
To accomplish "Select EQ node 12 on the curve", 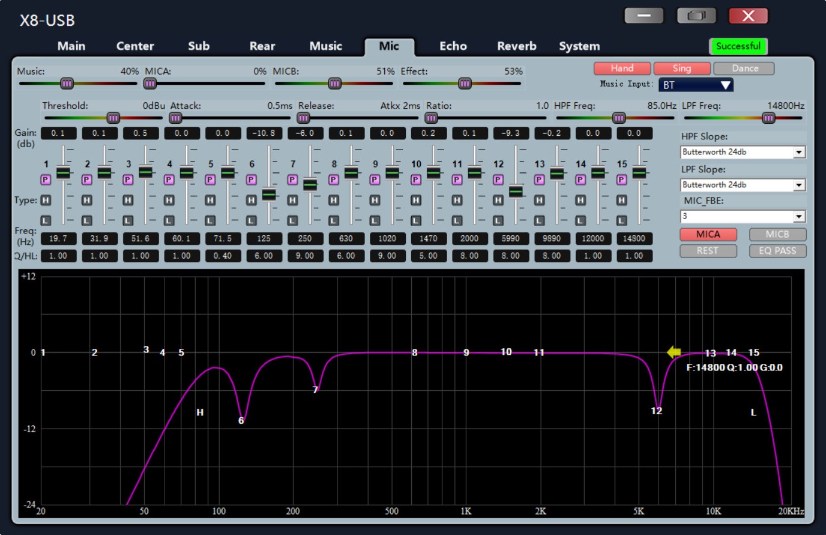I will 657,411.
